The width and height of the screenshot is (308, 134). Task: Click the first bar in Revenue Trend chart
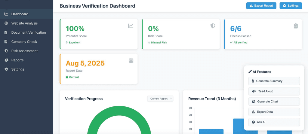(x=211, y=132)
